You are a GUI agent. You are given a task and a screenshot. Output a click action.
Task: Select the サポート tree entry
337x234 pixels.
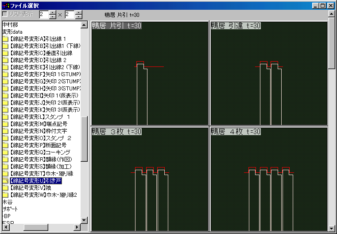tap(10, 209)
